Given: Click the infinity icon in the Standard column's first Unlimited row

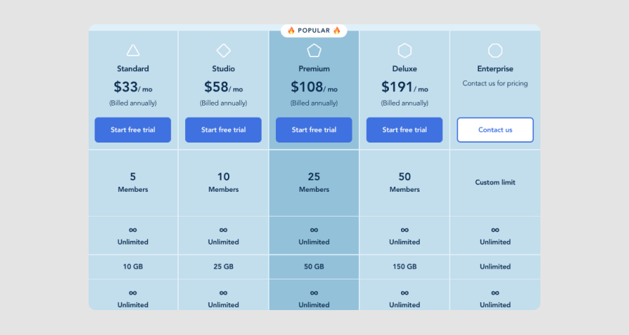Looking at the screenshot, I should point(133,230).
